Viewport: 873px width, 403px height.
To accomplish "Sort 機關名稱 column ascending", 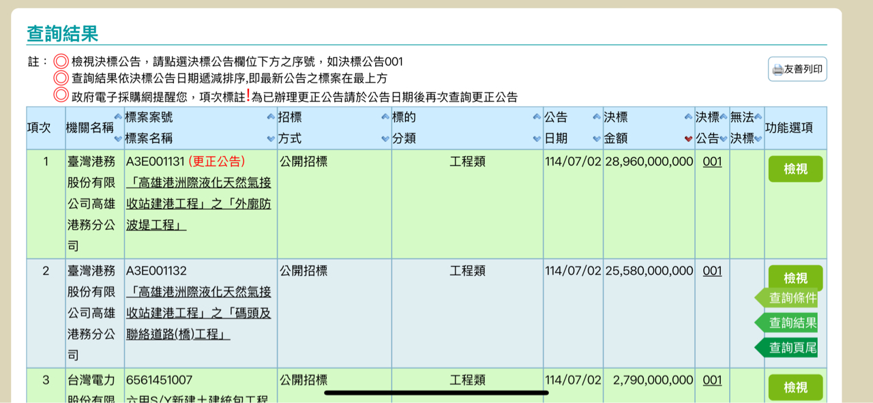I will point(118,117).
